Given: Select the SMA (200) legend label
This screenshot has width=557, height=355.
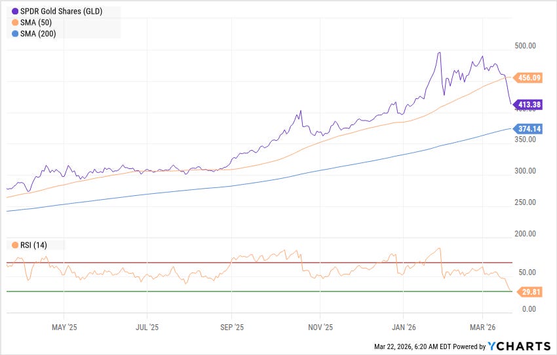Looking at the screenshot, I should (x=38, y=33).
